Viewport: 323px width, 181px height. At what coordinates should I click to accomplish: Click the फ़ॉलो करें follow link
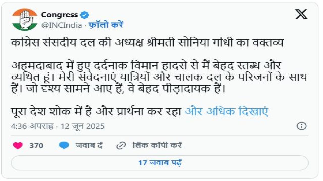pos(106,25)
